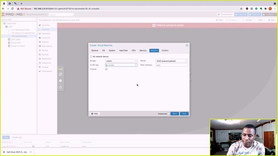The width and height of the screenshot is (278, 156).
Task: Click the Proxmox search field
Action: tap(61, 15)
